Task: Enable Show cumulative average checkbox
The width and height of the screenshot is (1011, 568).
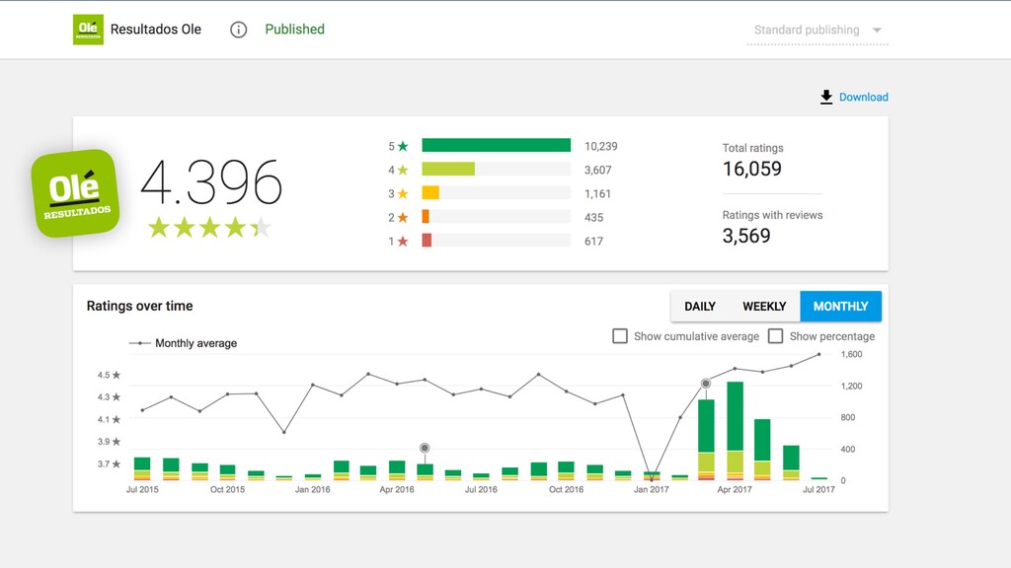Action: tap(620, 336)
